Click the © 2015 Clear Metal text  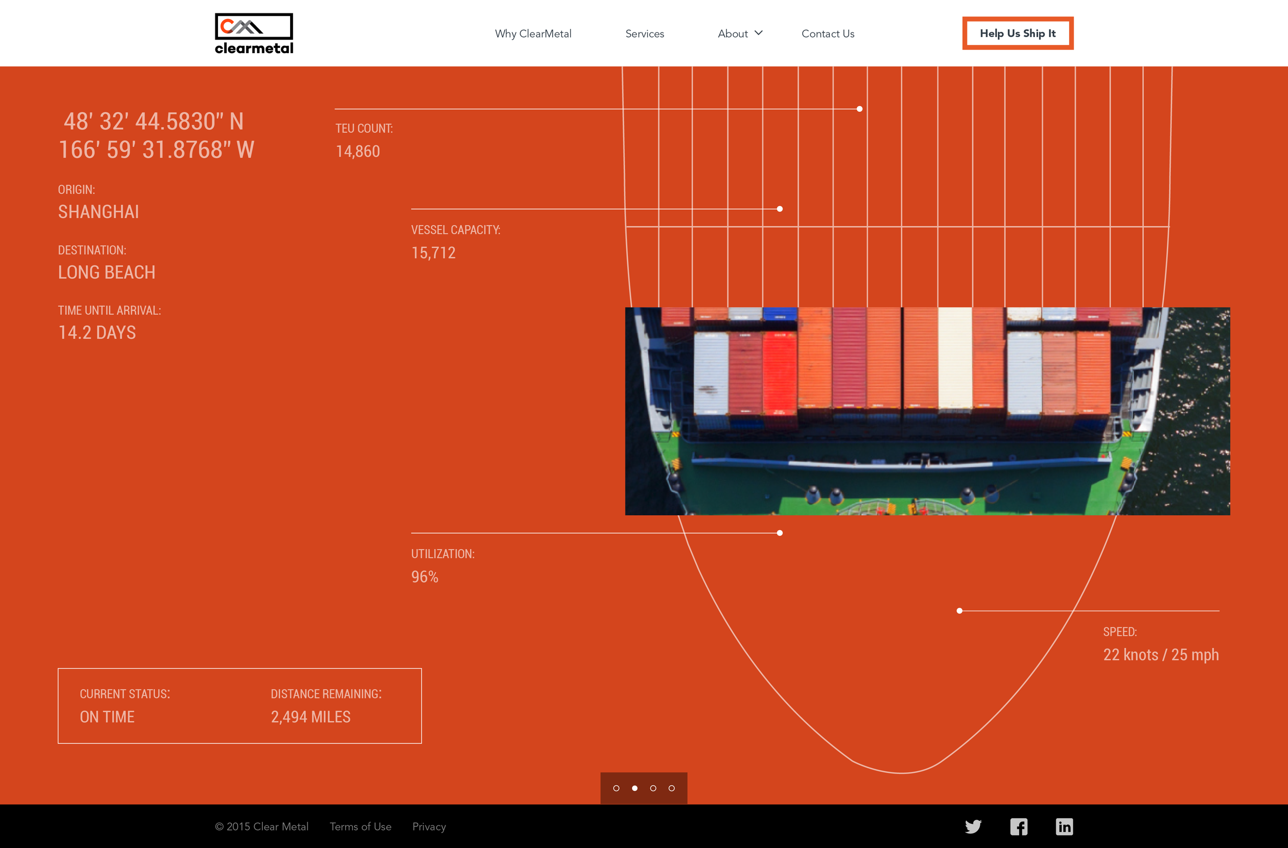pos(261,826)
